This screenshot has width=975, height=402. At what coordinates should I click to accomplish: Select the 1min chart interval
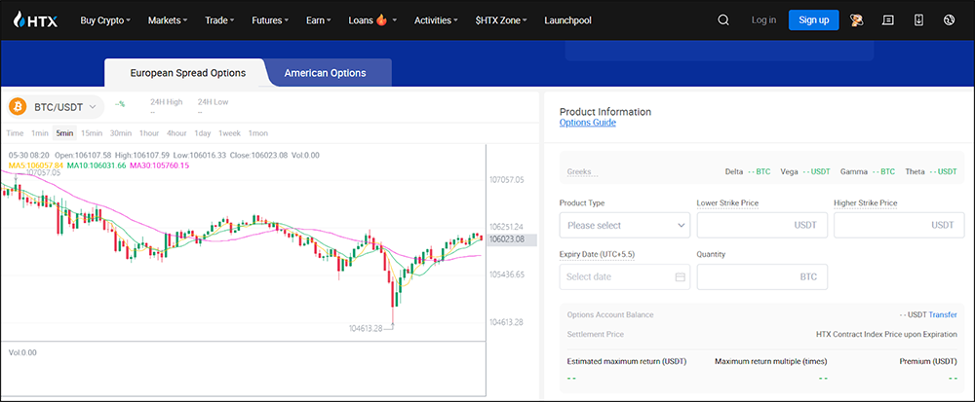coord(40,132)
